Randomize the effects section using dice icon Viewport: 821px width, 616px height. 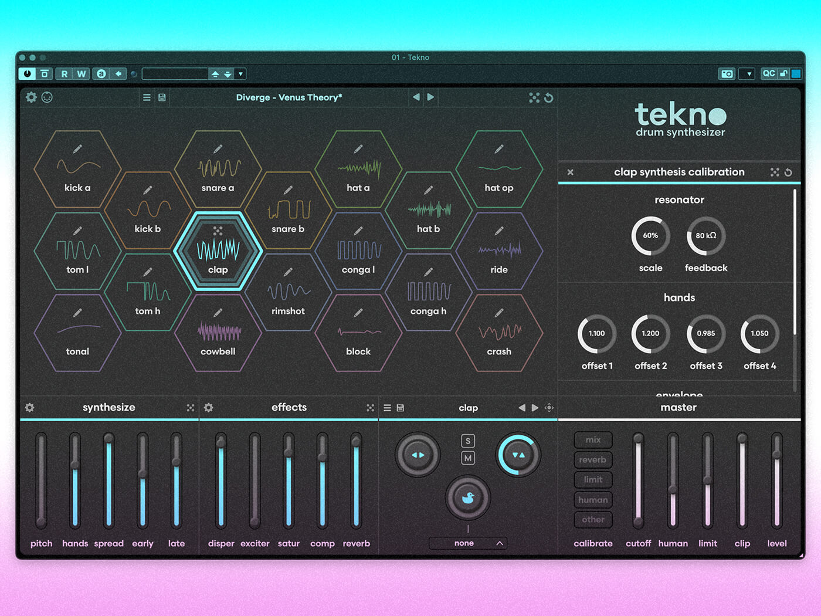[x=370, y=408]
